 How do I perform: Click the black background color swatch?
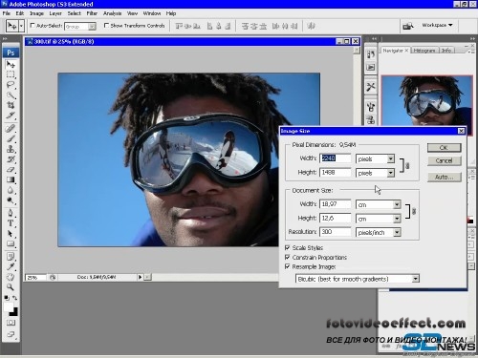coord(13,312)
